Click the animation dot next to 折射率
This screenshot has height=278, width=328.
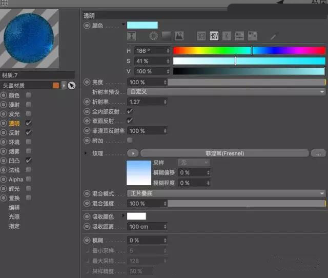[x=87, y=102]
